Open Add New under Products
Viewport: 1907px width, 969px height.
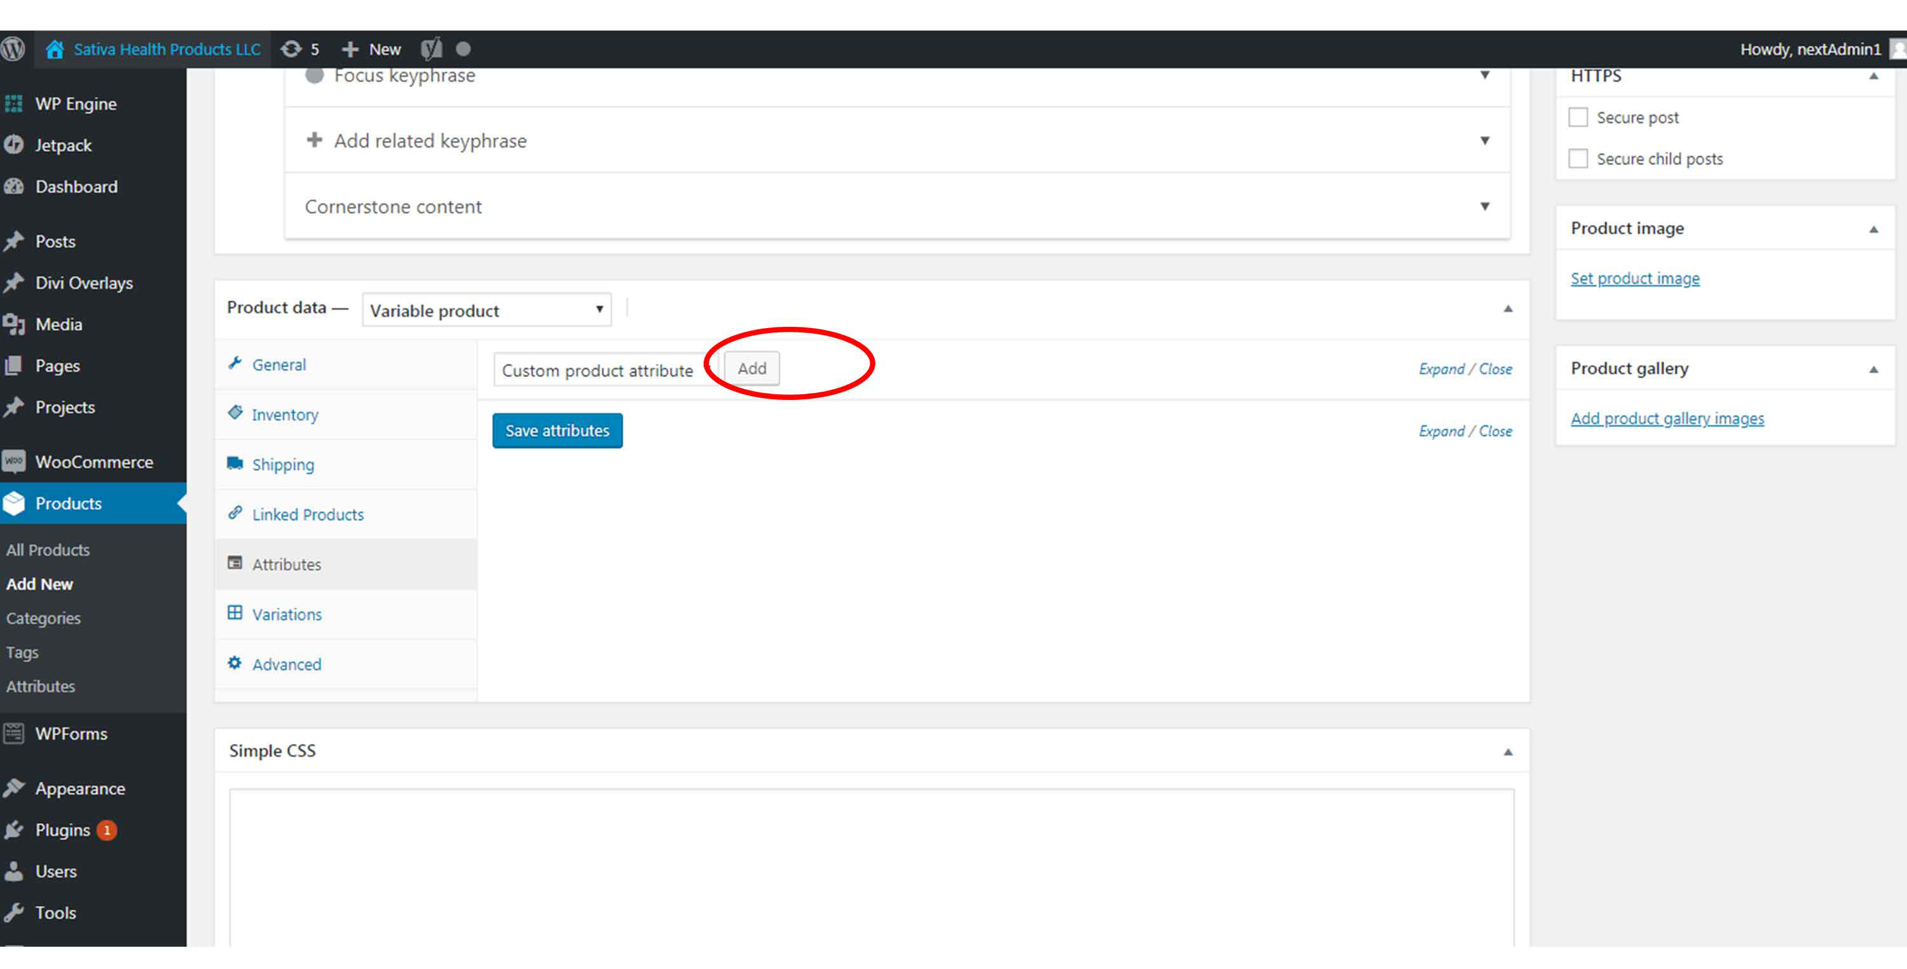tap(39, 584)
